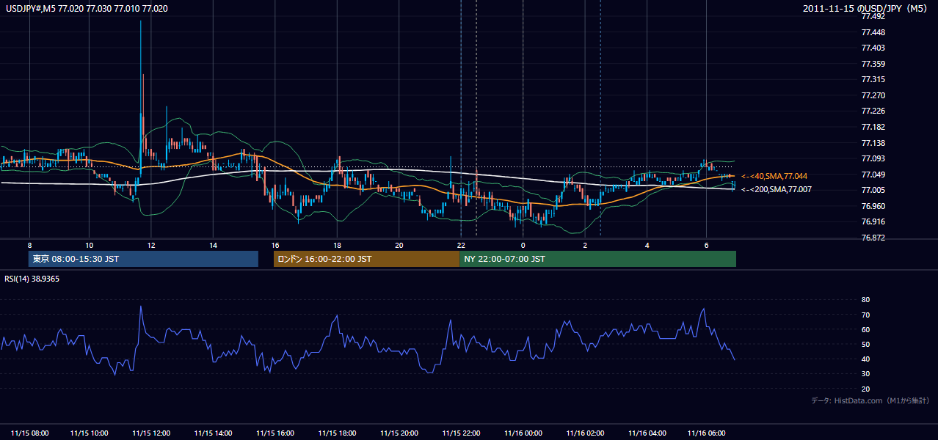
Task: Click price axis value 77.315
Action: point(874,79)
